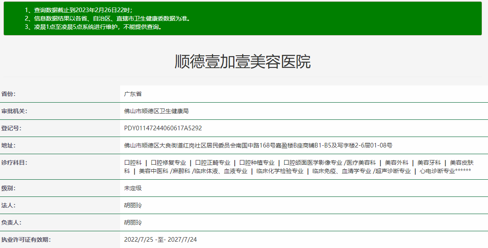
Task: Click the 未定级 level value
Action: coord(133,188)
